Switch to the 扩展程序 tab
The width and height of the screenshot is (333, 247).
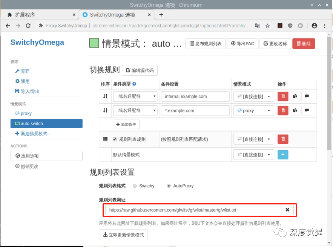(x=40, y=15)
